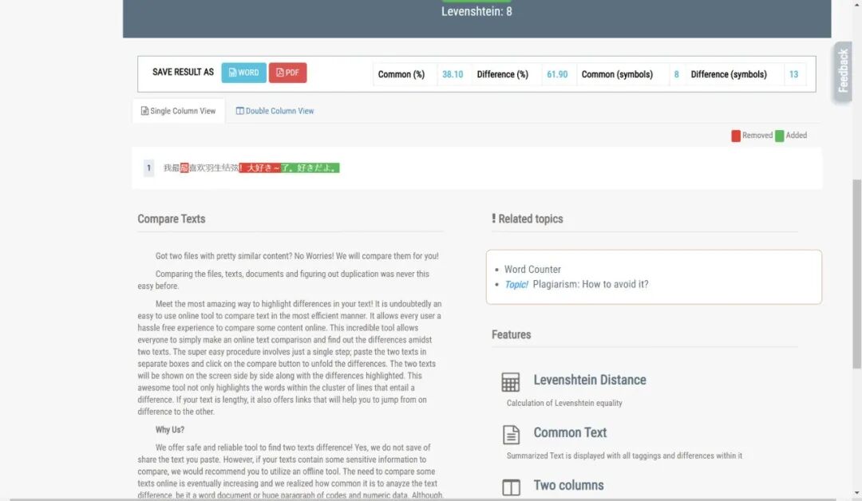Viewport: 862px width, 501px height.
Task: Open the Word Counter related topic
Action: coord(532,269)
